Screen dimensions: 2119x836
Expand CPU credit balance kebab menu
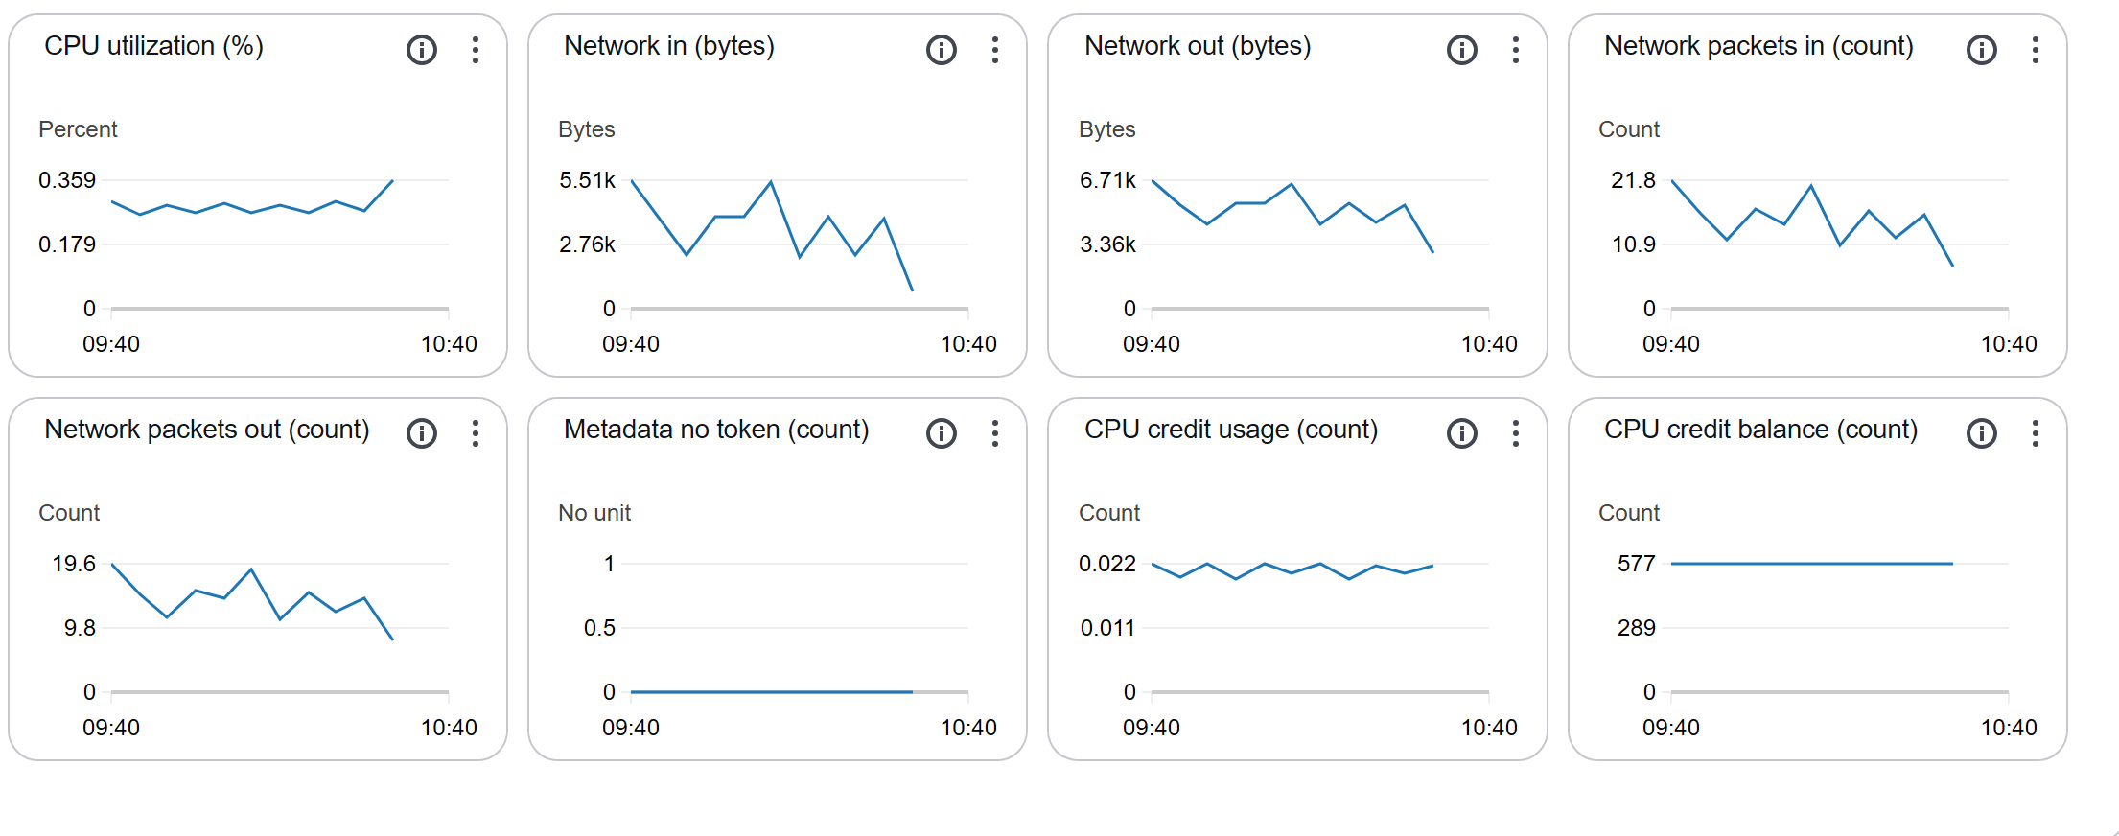pyautogui.click(x=2036, y=433)
